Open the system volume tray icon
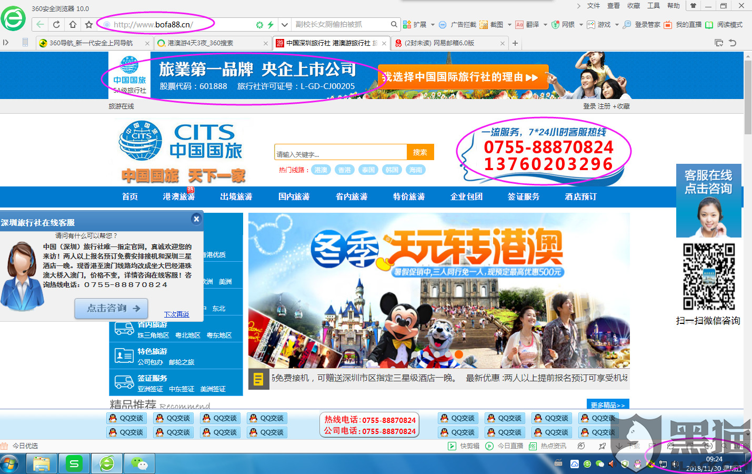Viewport: 752px width, 474px height. point(675,464)
